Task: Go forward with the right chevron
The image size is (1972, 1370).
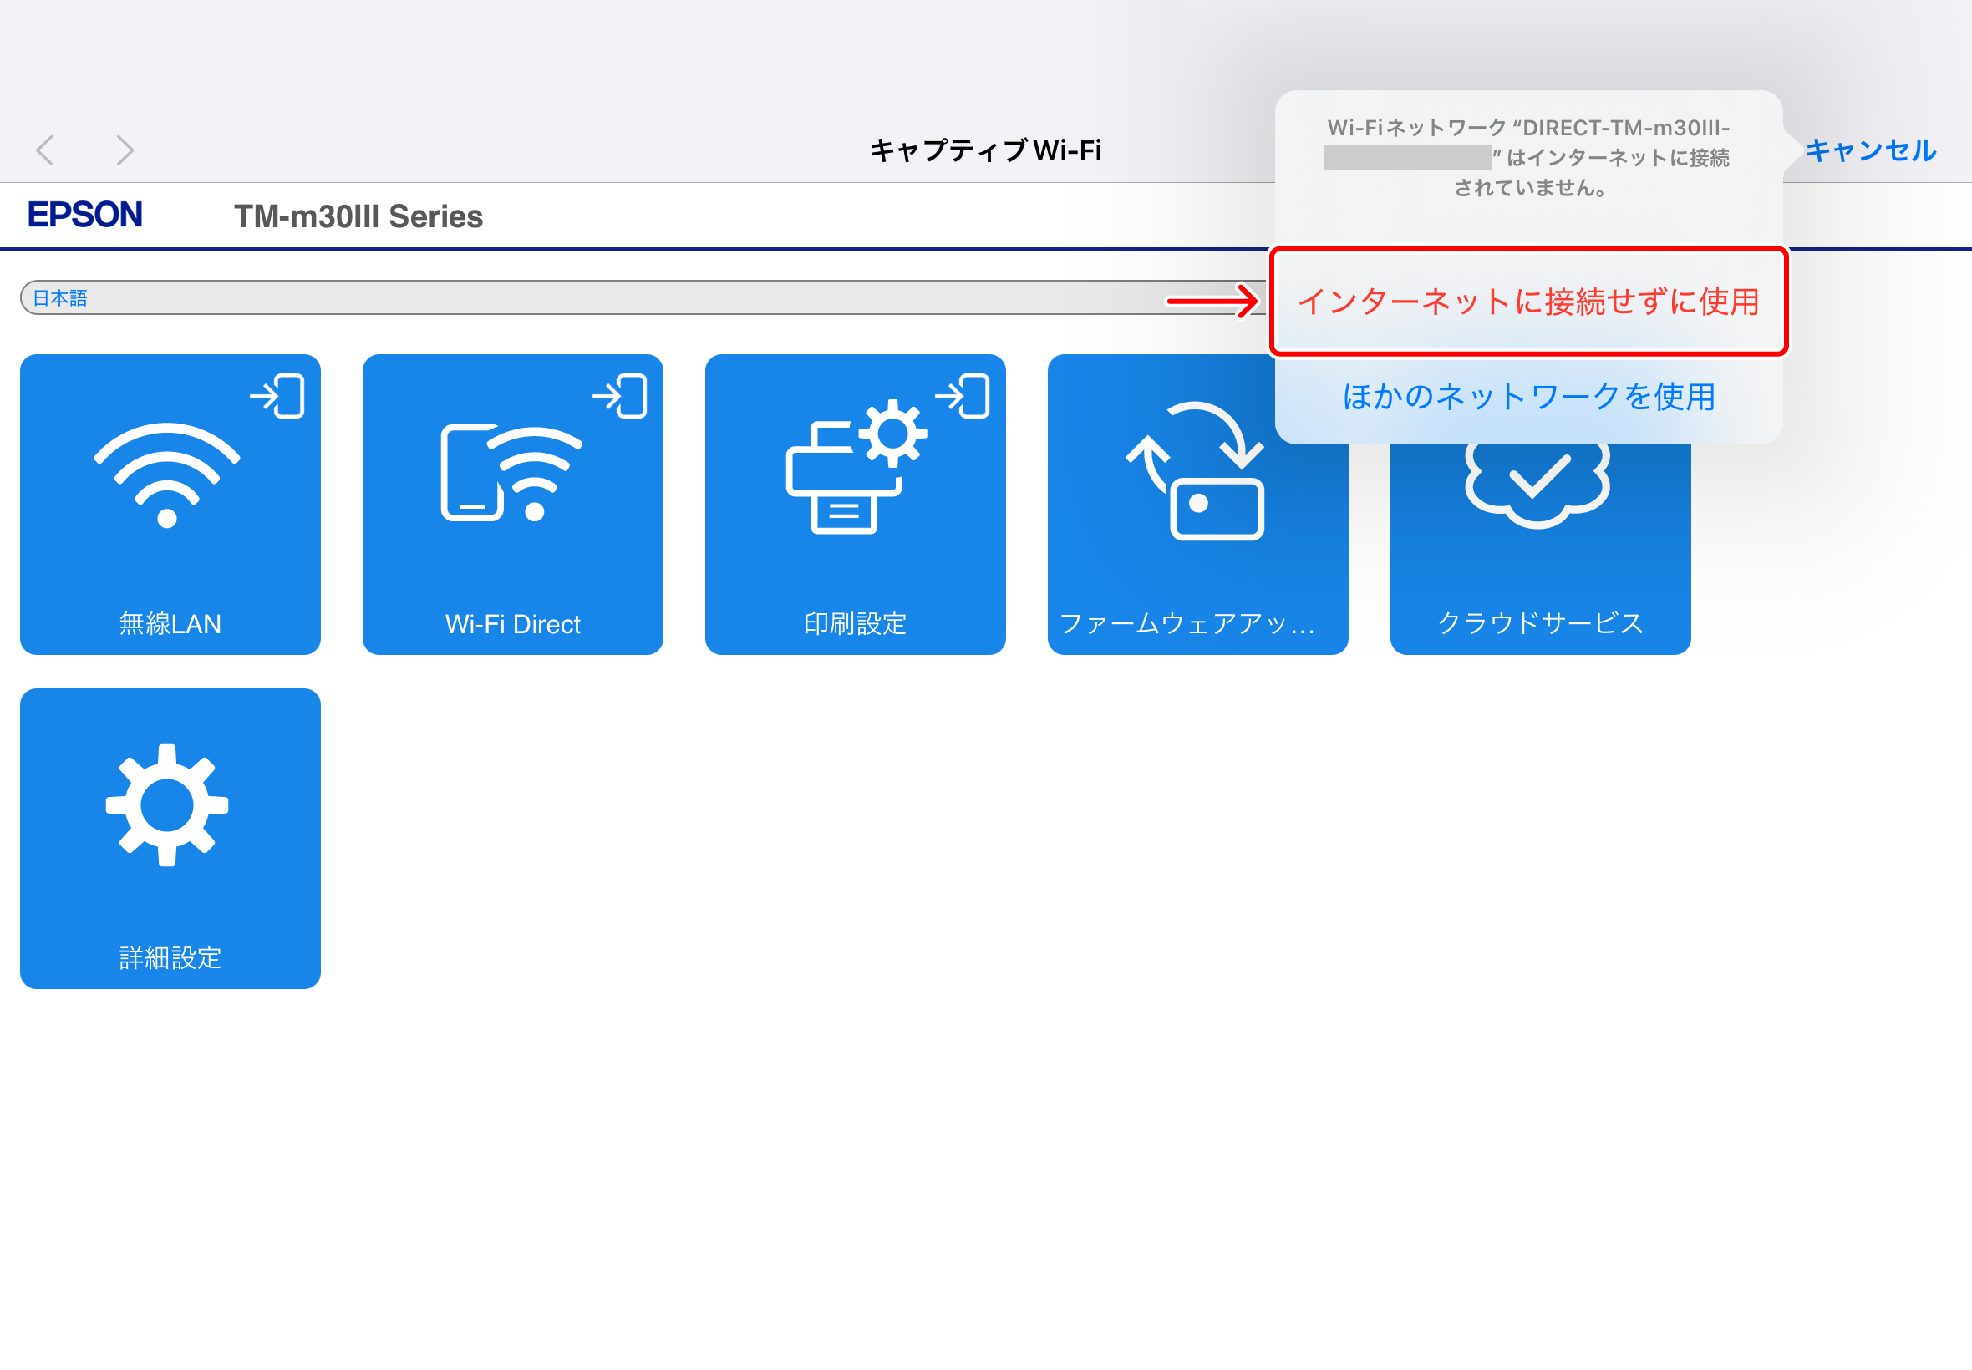Action: (x=125, y=150)
